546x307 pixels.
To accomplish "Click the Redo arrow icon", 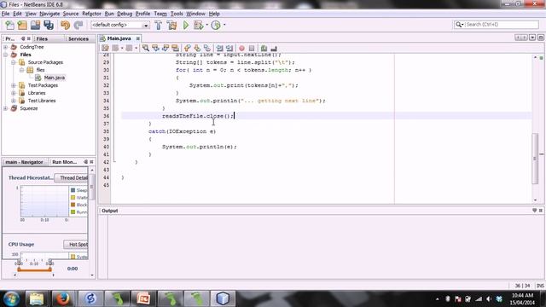I will 78,25.
